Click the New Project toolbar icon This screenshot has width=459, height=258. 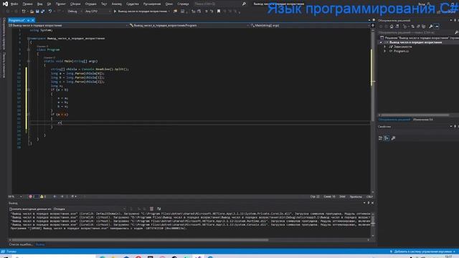pos(24,11)
